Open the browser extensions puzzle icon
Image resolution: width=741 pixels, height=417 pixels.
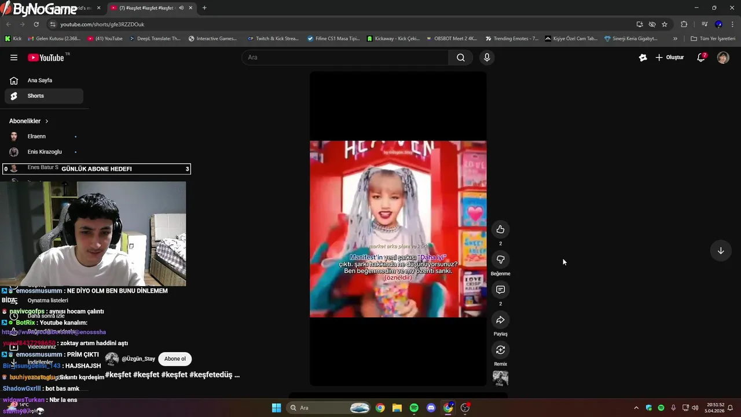(x=684, y=24)
